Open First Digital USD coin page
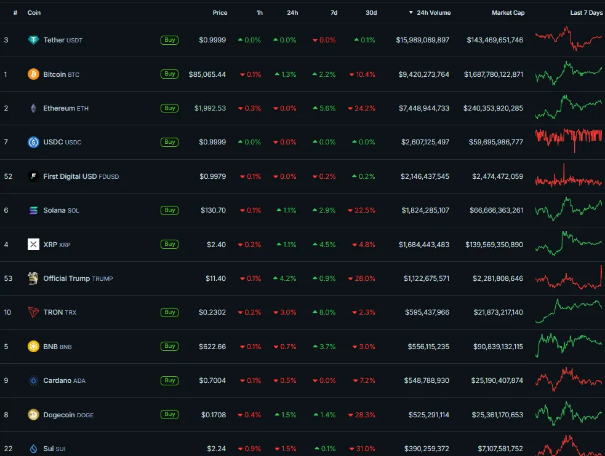Image resolution: width=605 pixels, height=456 pixels. point(81,176)
